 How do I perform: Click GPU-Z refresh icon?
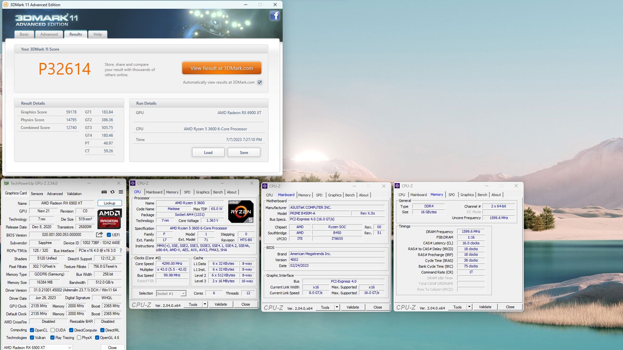112,192
